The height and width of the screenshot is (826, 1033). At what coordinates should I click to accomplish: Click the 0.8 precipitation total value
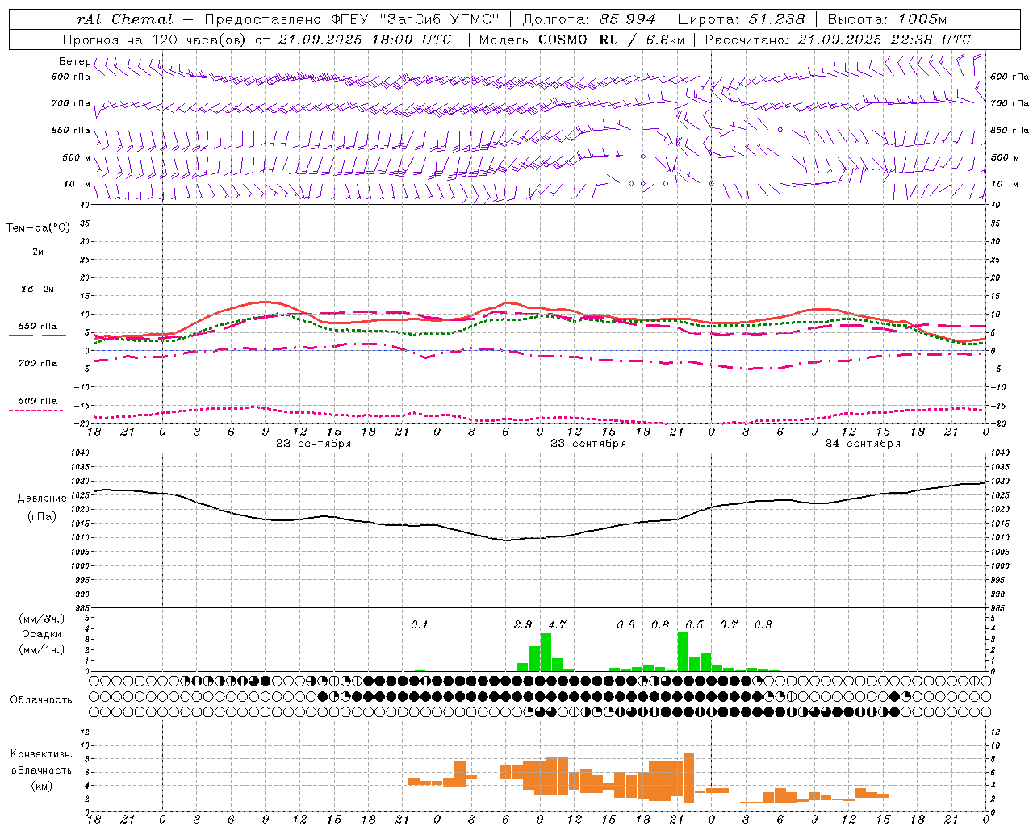[x=660, y=624]
